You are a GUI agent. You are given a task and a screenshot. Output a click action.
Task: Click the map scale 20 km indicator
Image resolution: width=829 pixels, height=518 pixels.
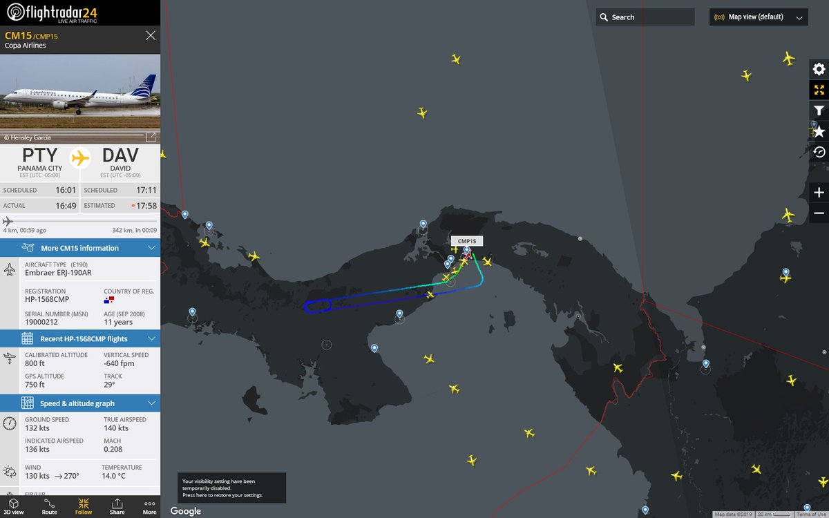(x=774, y=515)
